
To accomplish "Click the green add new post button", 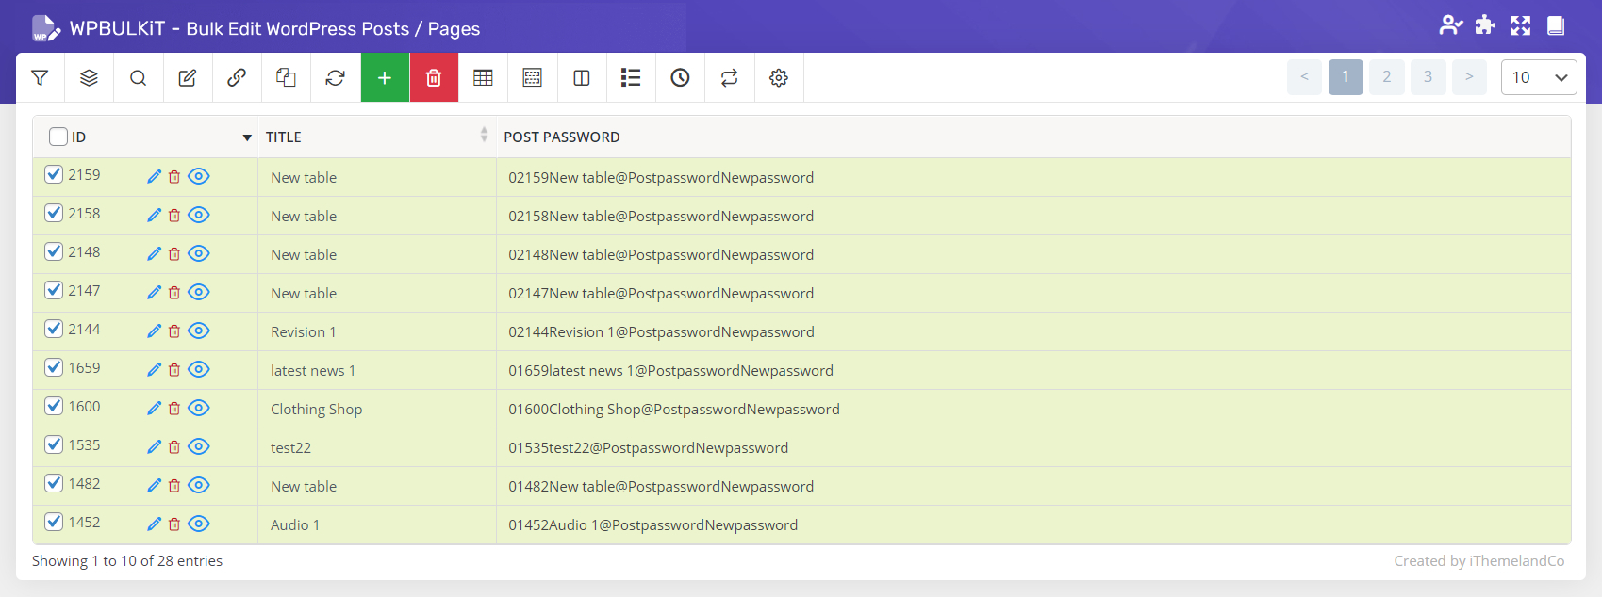I will (385, 78).
